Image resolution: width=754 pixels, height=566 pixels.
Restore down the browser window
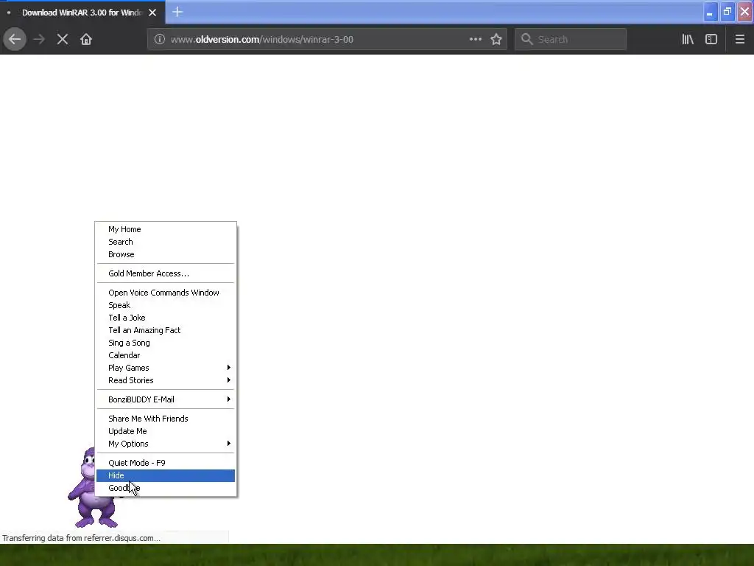coord(727,12)
